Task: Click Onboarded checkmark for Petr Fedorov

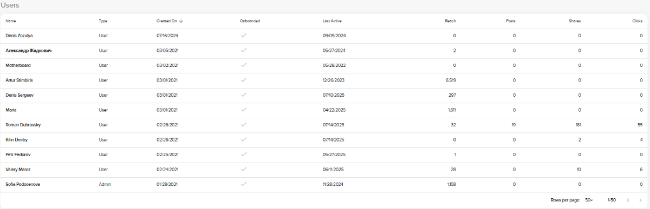Action: click(244, 154)
